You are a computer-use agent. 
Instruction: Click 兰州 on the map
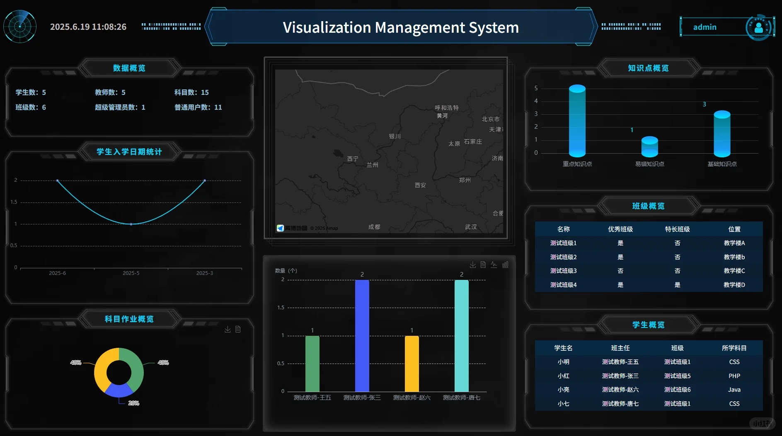[372, 165]
